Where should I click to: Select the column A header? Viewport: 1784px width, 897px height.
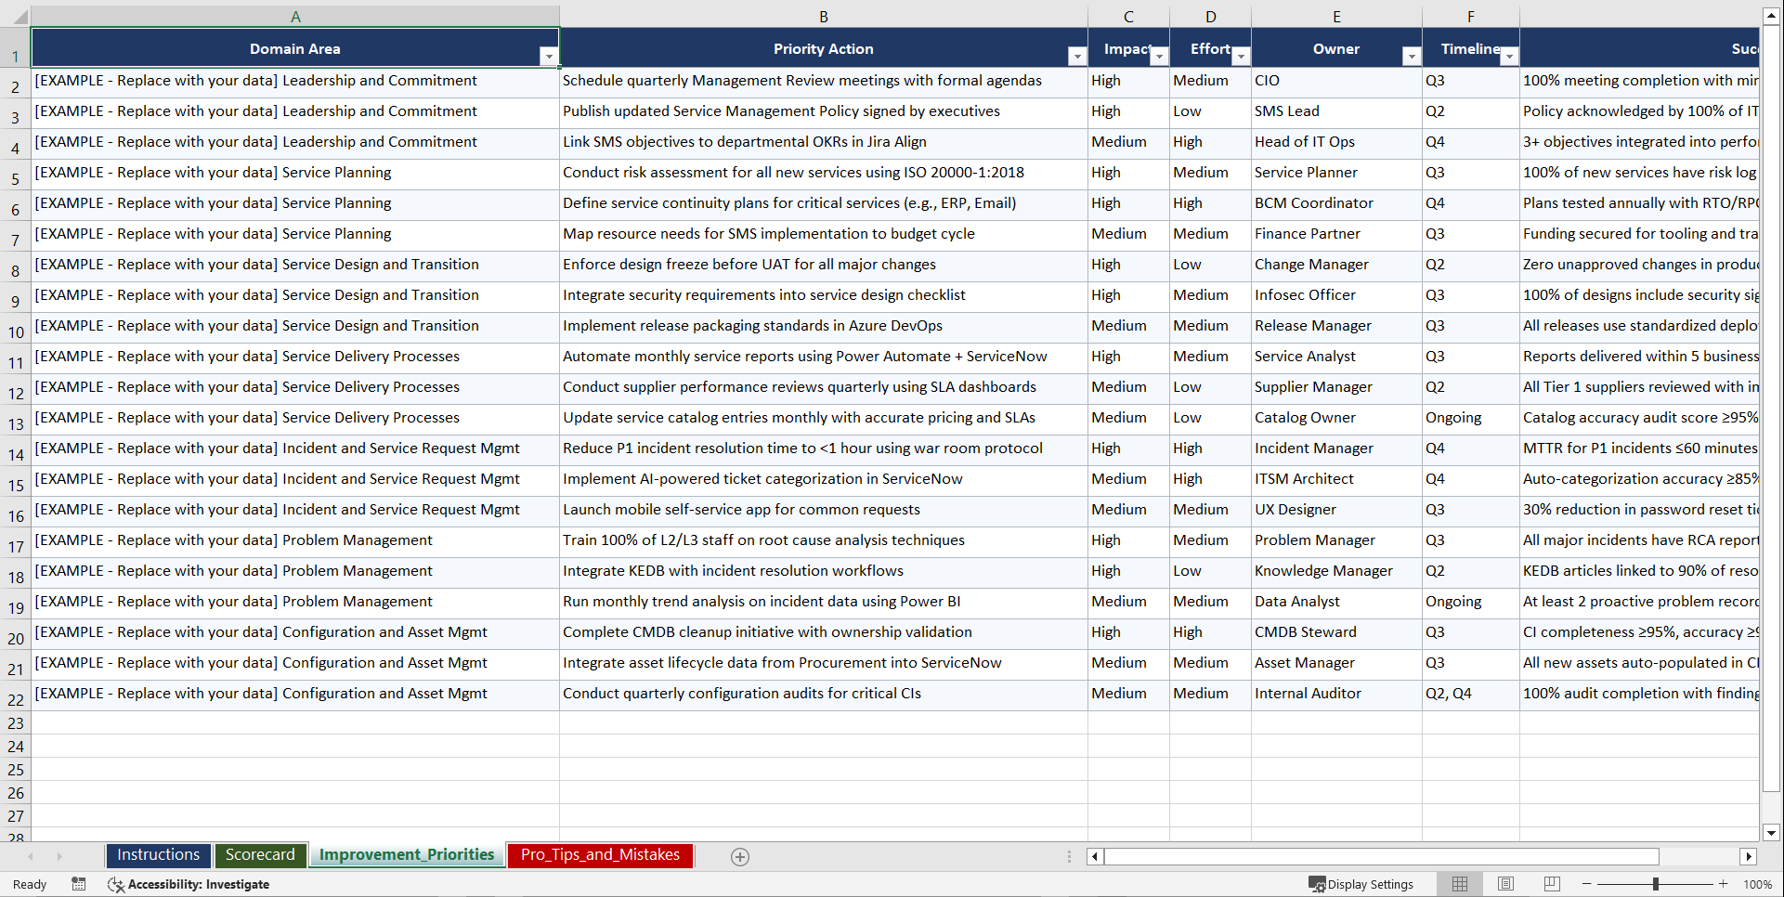[295, 16]
